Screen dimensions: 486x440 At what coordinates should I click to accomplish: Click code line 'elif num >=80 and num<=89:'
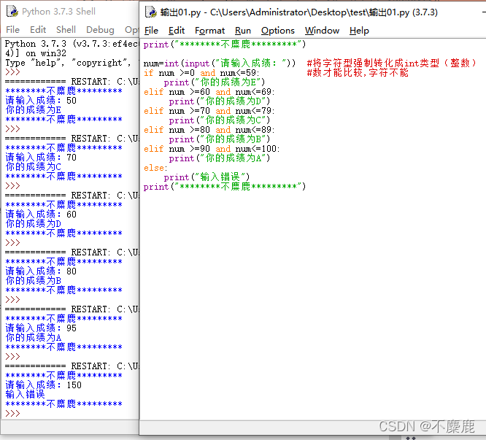[x=209, y=130]
